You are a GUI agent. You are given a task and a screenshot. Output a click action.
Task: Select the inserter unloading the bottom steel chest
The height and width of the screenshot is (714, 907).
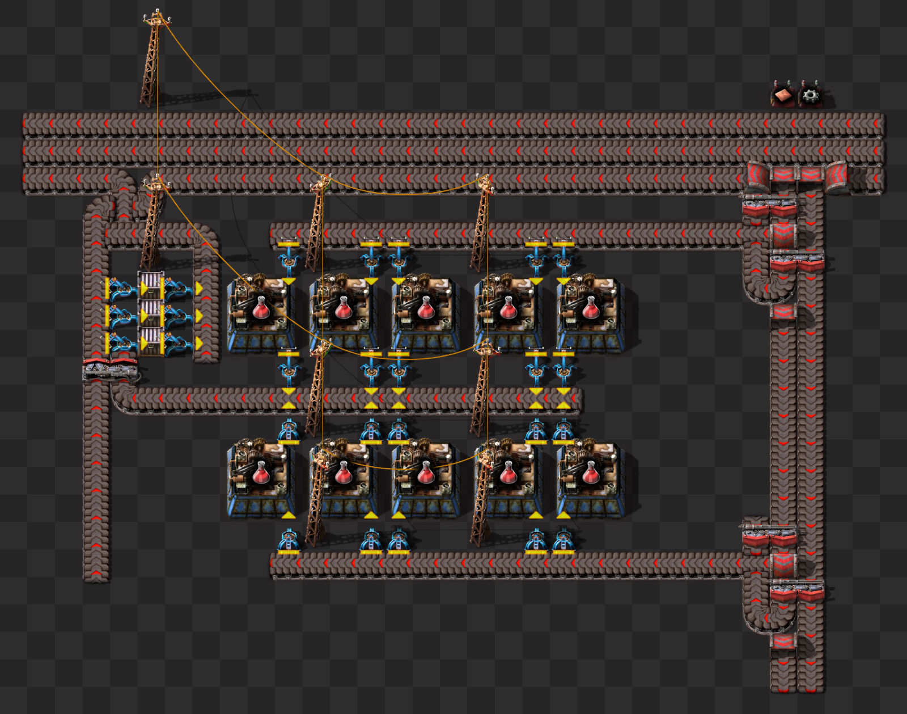point(179,343)
